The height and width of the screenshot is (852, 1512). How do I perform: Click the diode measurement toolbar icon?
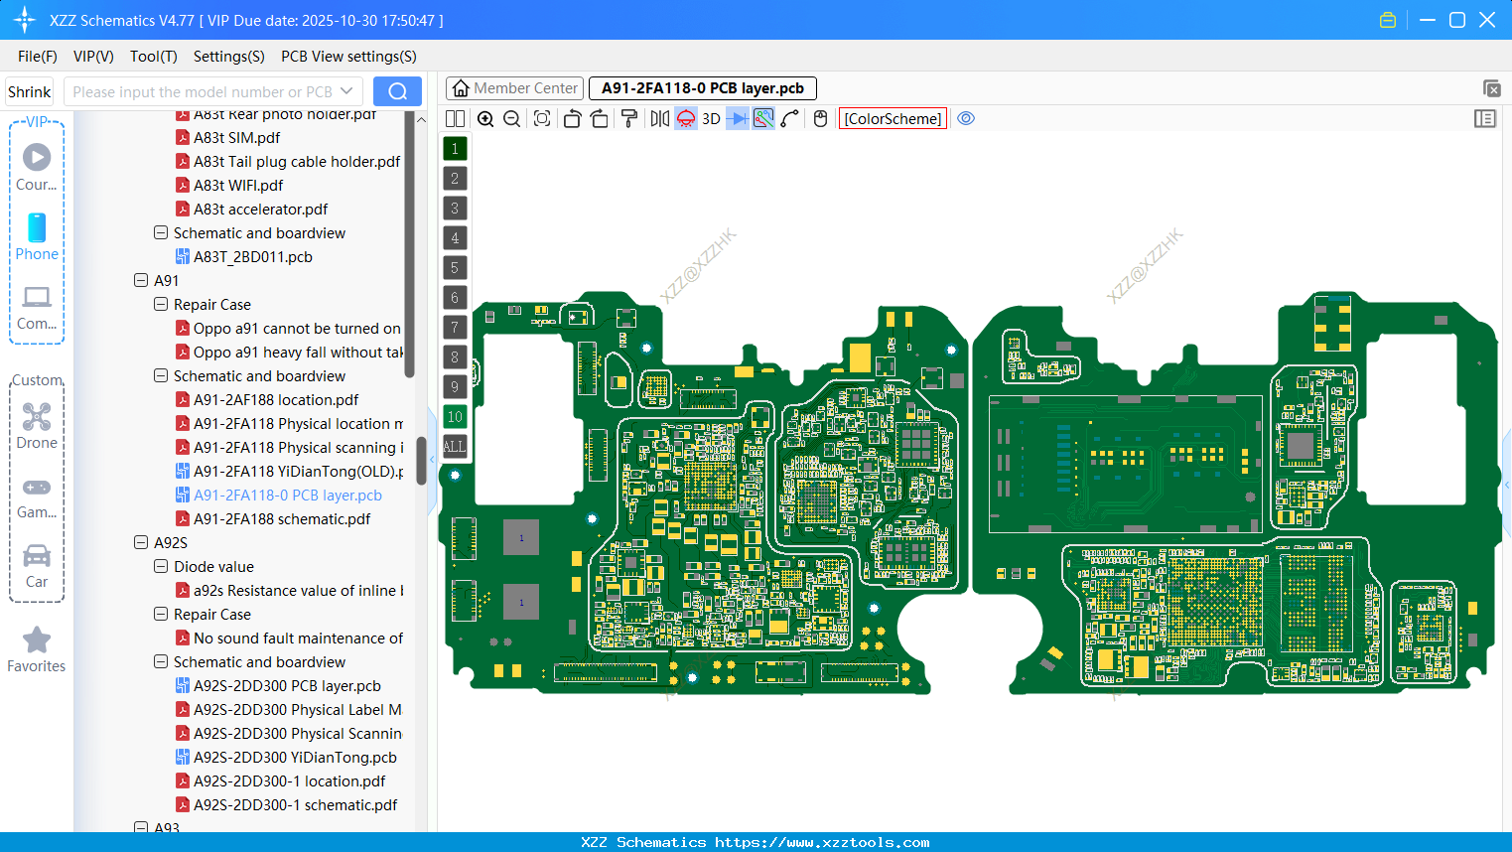pyautogui.click(x=738, y=118)
